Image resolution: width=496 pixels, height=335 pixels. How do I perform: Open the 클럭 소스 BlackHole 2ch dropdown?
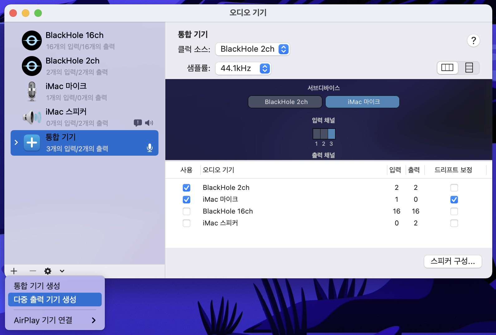pyautogui.click(x=253, y=49)
